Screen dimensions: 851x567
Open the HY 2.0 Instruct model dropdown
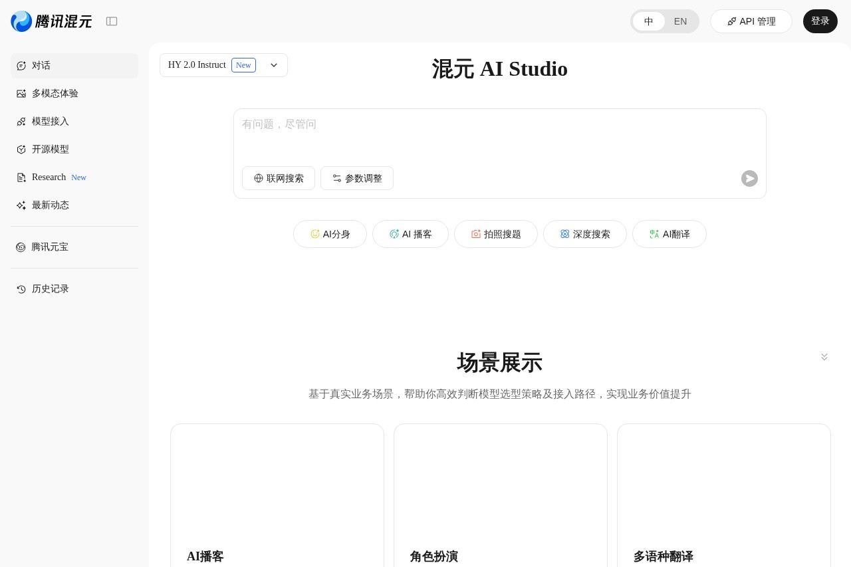[x=223, y=65]
